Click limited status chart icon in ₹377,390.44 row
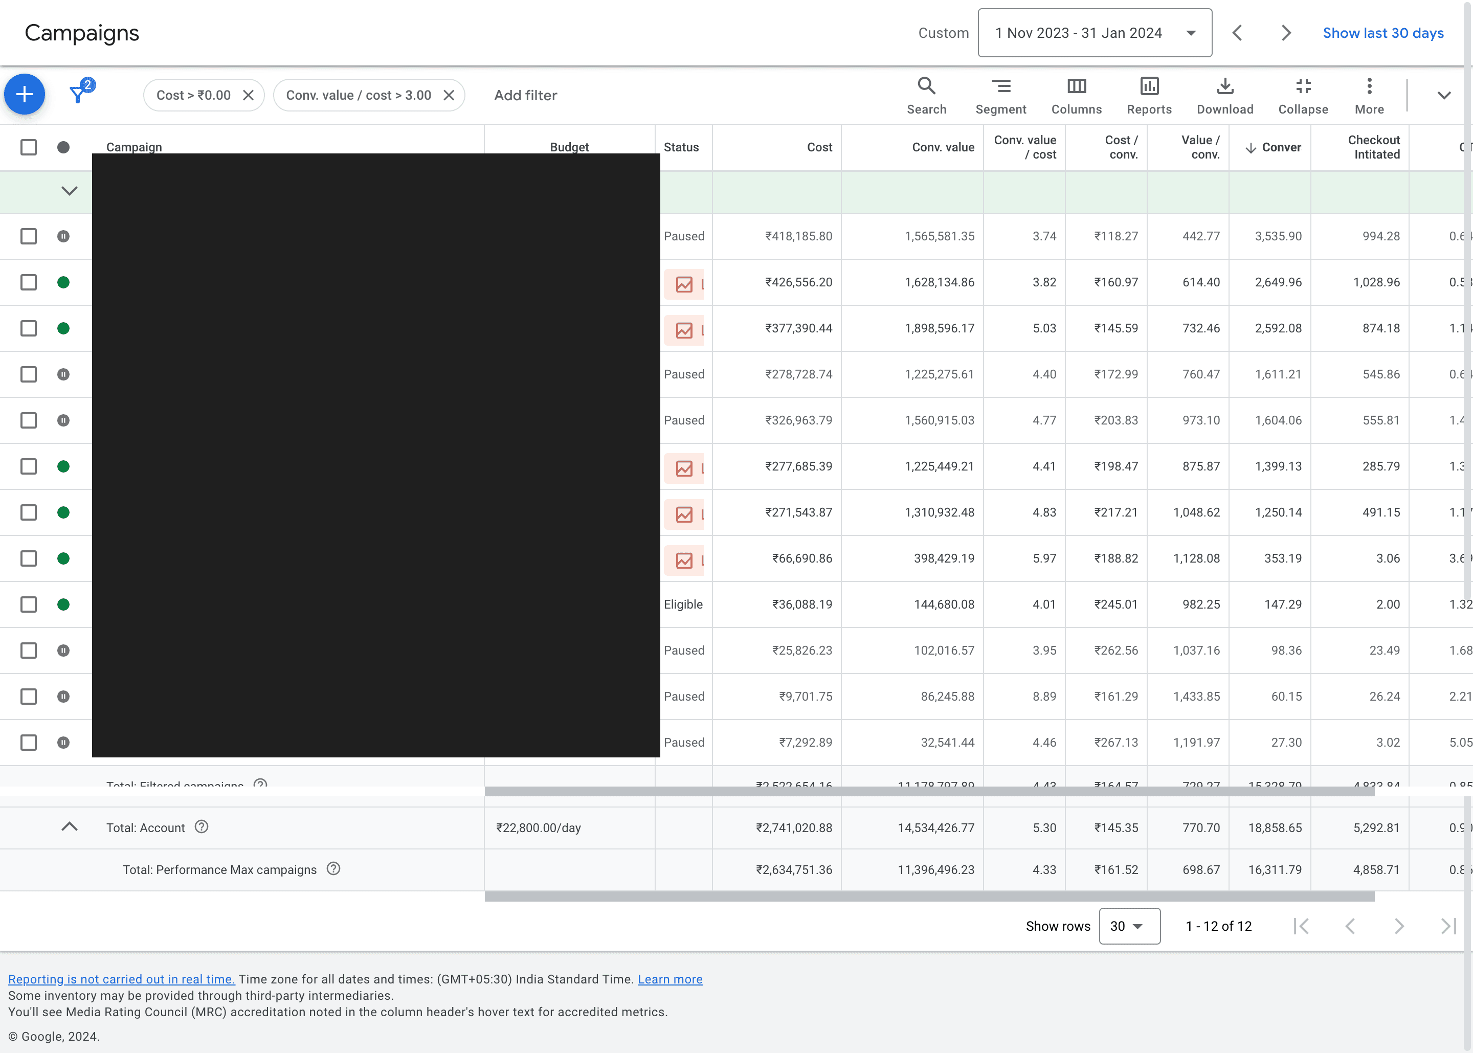The height and width of the screenshot is (1053, 1473). click(x=684, y=330)
